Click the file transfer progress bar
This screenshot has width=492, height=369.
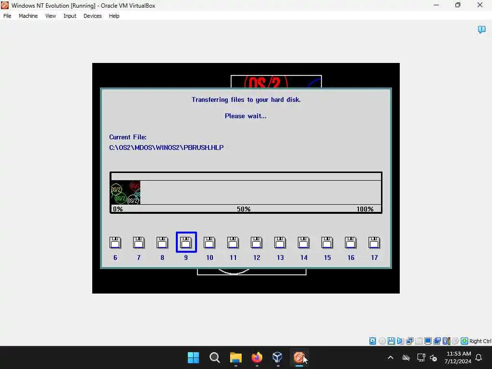click(x=246, y=193)
